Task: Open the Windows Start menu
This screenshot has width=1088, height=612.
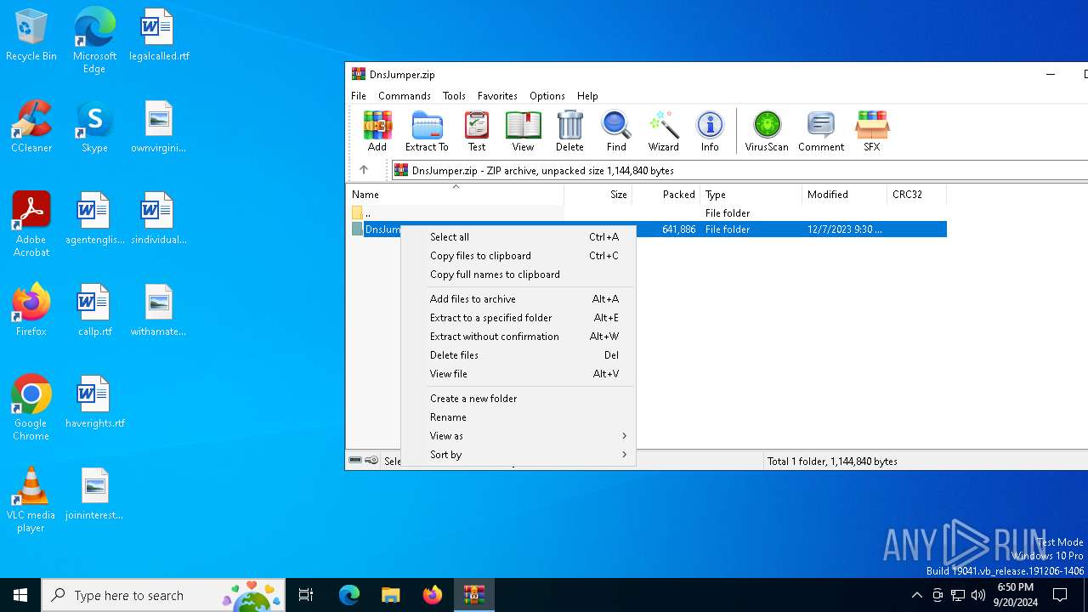Action: tap(20, 595)
